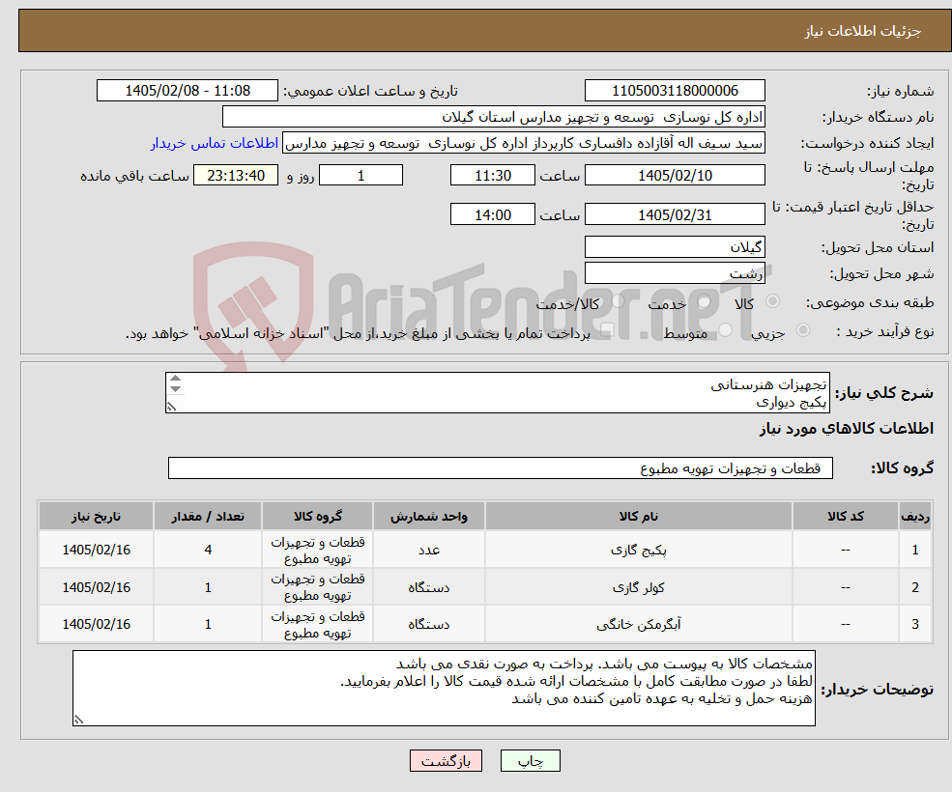Click the announcement date field 1405/02/08 - 11:08
The width and height of the screenshot is (952, 792).
tap(187, 91)
